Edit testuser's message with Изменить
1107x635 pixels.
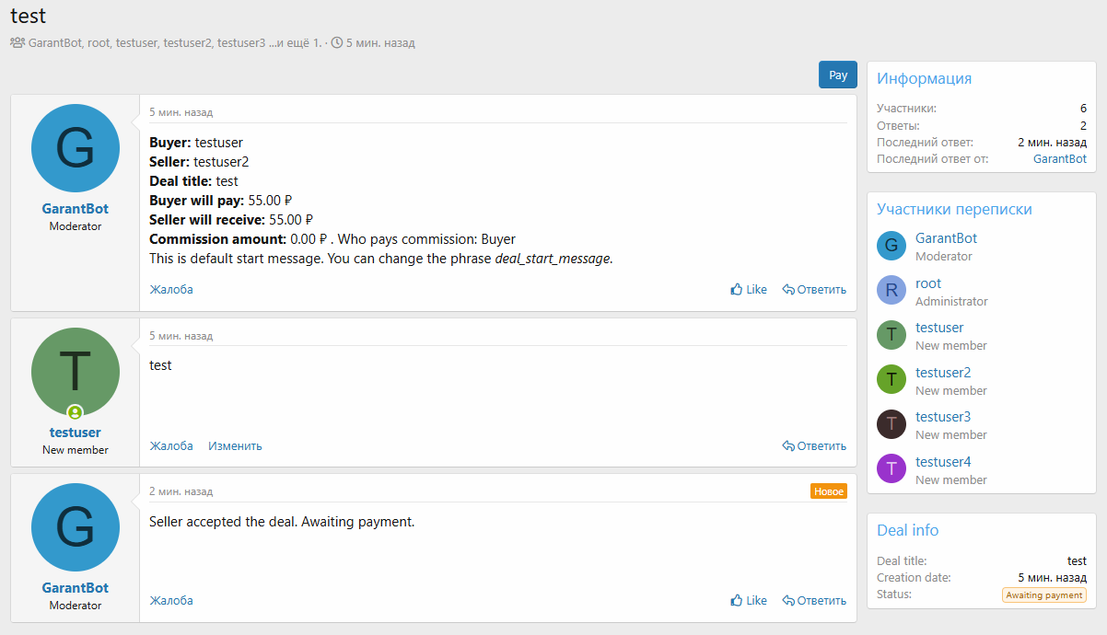coord(235,445)
